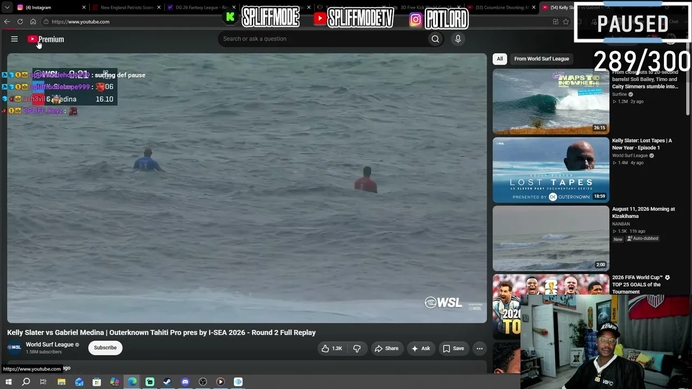This screenshot has height=389, width=692.
Task: Click the '1.58M subscribers' text
Action: [44, 352]
